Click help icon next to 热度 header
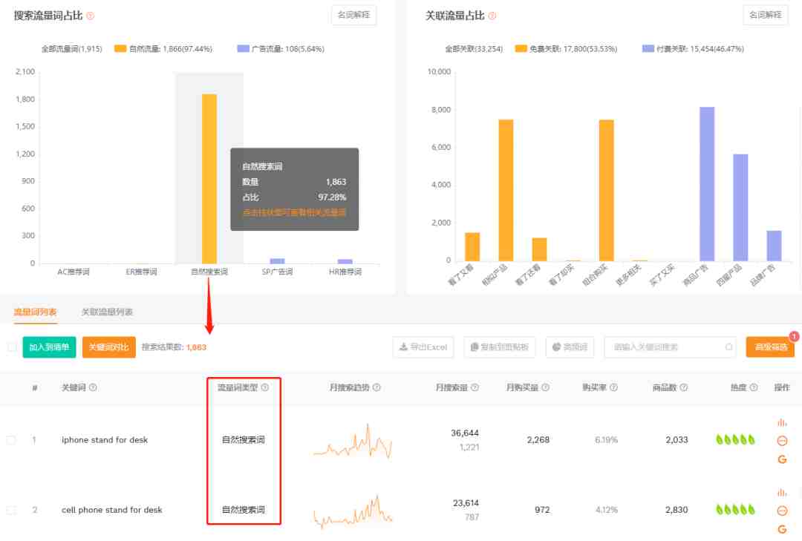802x541 pixels. click(x=754, y=387)
